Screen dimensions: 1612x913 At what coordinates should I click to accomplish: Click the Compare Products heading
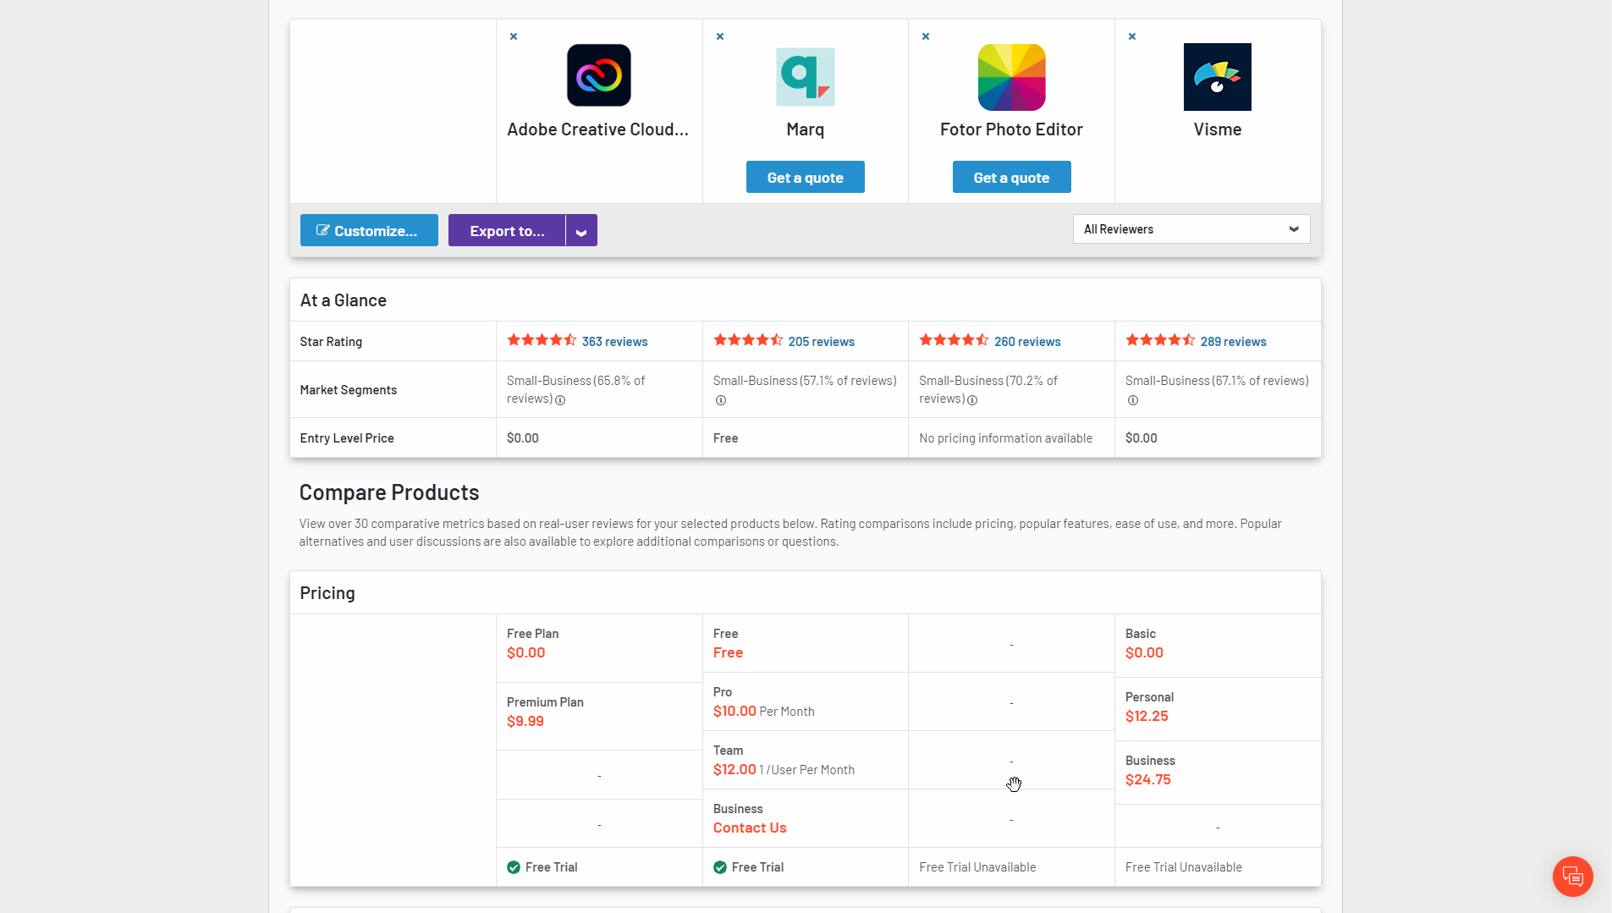coord(389,492)
